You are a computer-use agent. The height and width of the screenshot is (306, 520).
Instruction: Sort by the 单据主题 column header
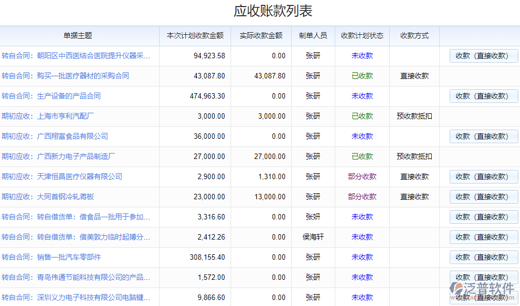coord(77,36)
